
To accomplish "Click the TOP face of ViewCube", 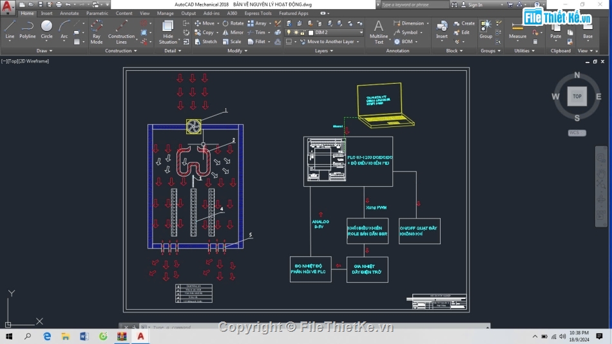I will (x=577, y=96).
